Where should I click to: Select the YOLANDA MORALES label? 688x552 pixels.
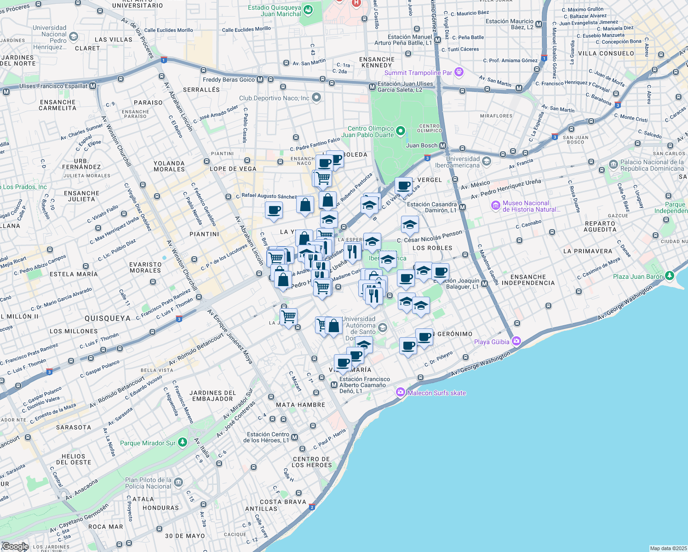[x=169, y=167]
